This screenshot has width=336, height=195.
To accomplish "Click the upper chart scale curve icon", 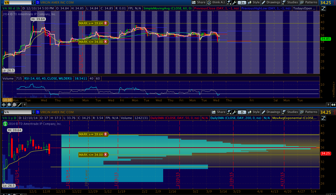I will 323,8.
